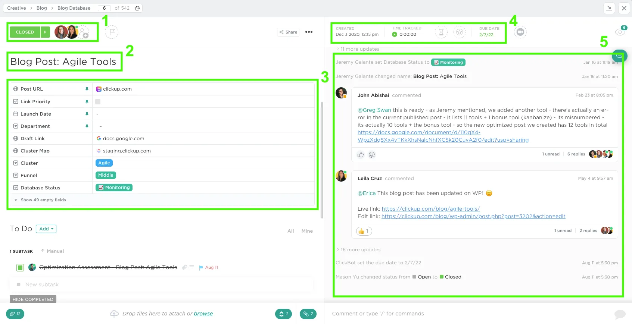Open the Cluster dropdown value Agile
This screenshot has width=632, height=324.
104,163
